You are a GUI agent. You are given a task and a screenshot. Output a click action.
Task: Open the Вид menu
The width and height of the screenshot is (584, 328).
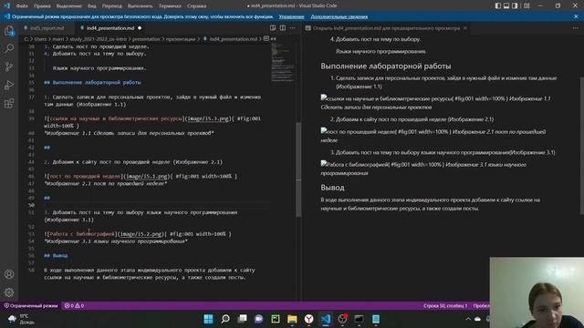tap(92, 6)
